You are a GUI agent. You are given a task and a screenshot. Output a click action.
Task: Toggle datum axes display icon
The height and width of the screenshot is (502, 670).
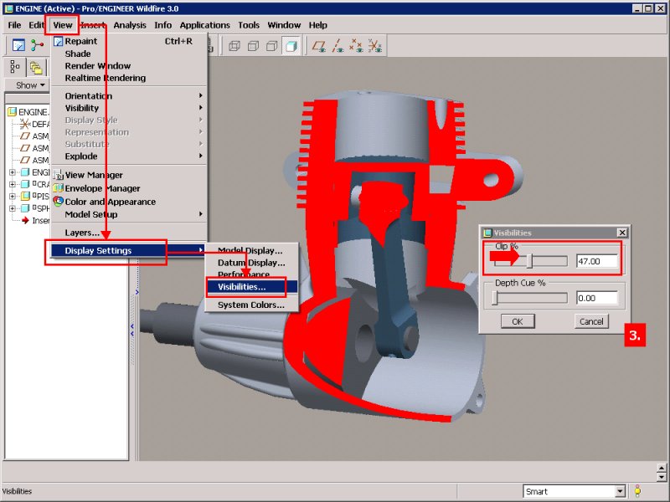point(338,46)
